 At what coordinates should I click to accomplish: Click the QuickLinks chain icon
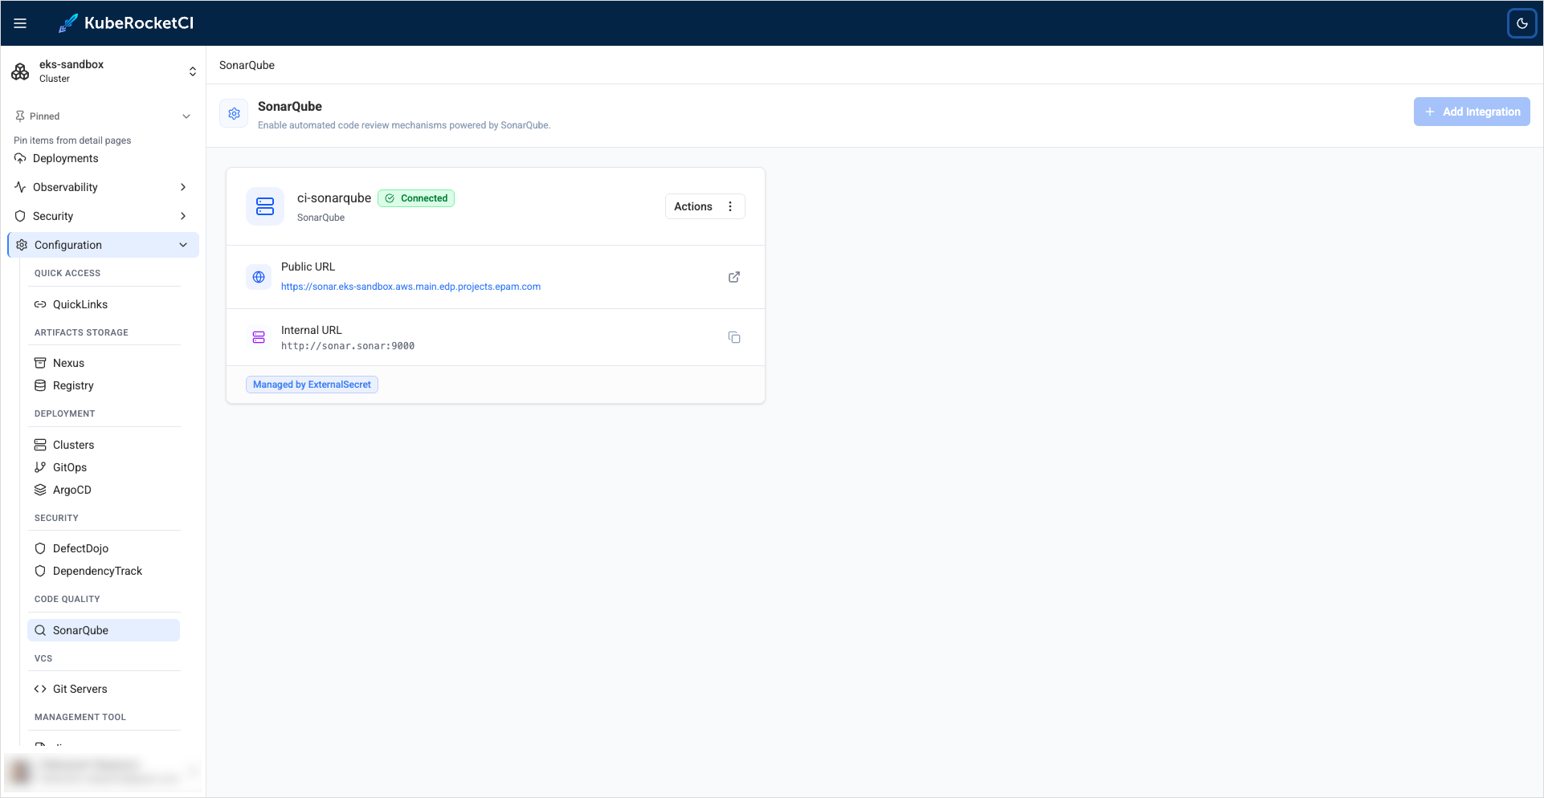click(x=39, y=303)
